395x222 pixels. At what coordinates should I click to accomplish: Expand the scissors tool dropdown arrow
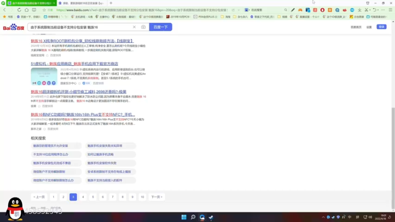(x=370, y=10)
